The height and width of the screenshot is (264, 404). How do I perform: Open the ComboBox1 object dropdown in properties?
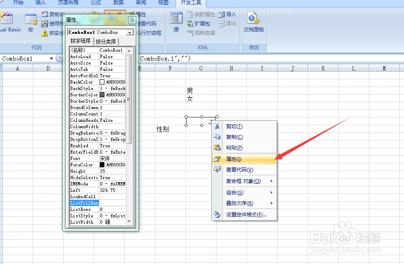(130, 33)
